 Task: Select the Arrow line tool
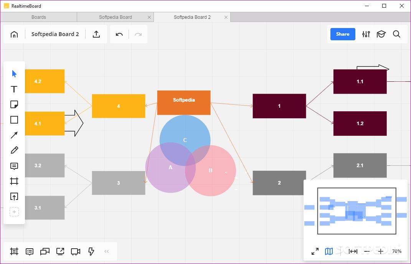[x=14, y=135]
